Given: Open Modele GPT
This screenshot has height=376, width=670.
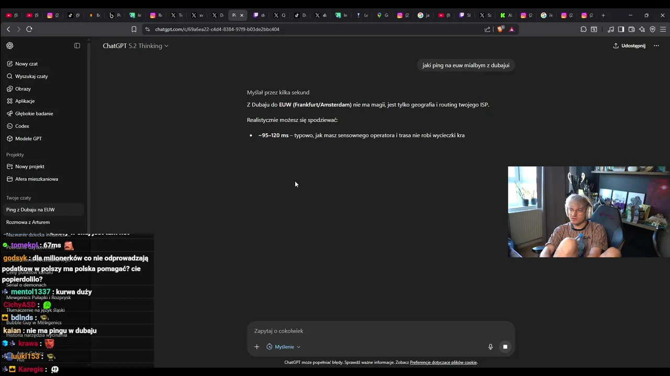Looking at the screenshot, I should coord(28,139).
